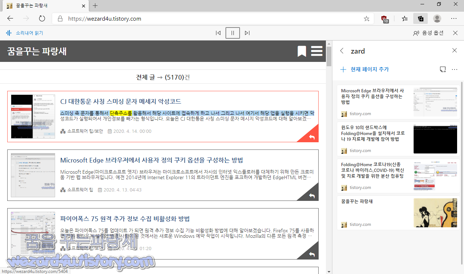464x274 pixels.
Task: Select the 꿈을꾸는 파랑새 tab
Action: [45, 6]
